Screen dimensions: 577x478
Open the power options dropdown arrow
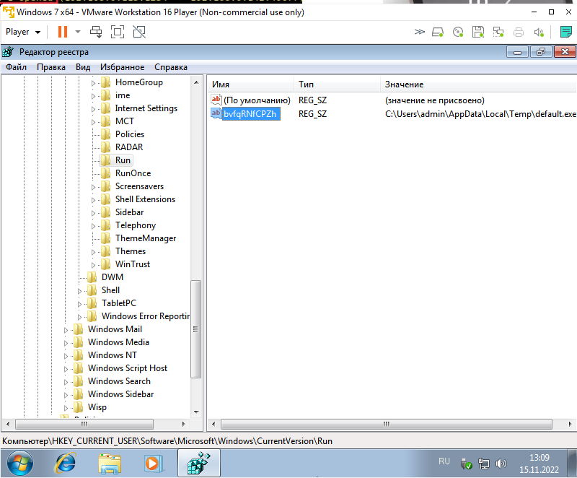78,32
